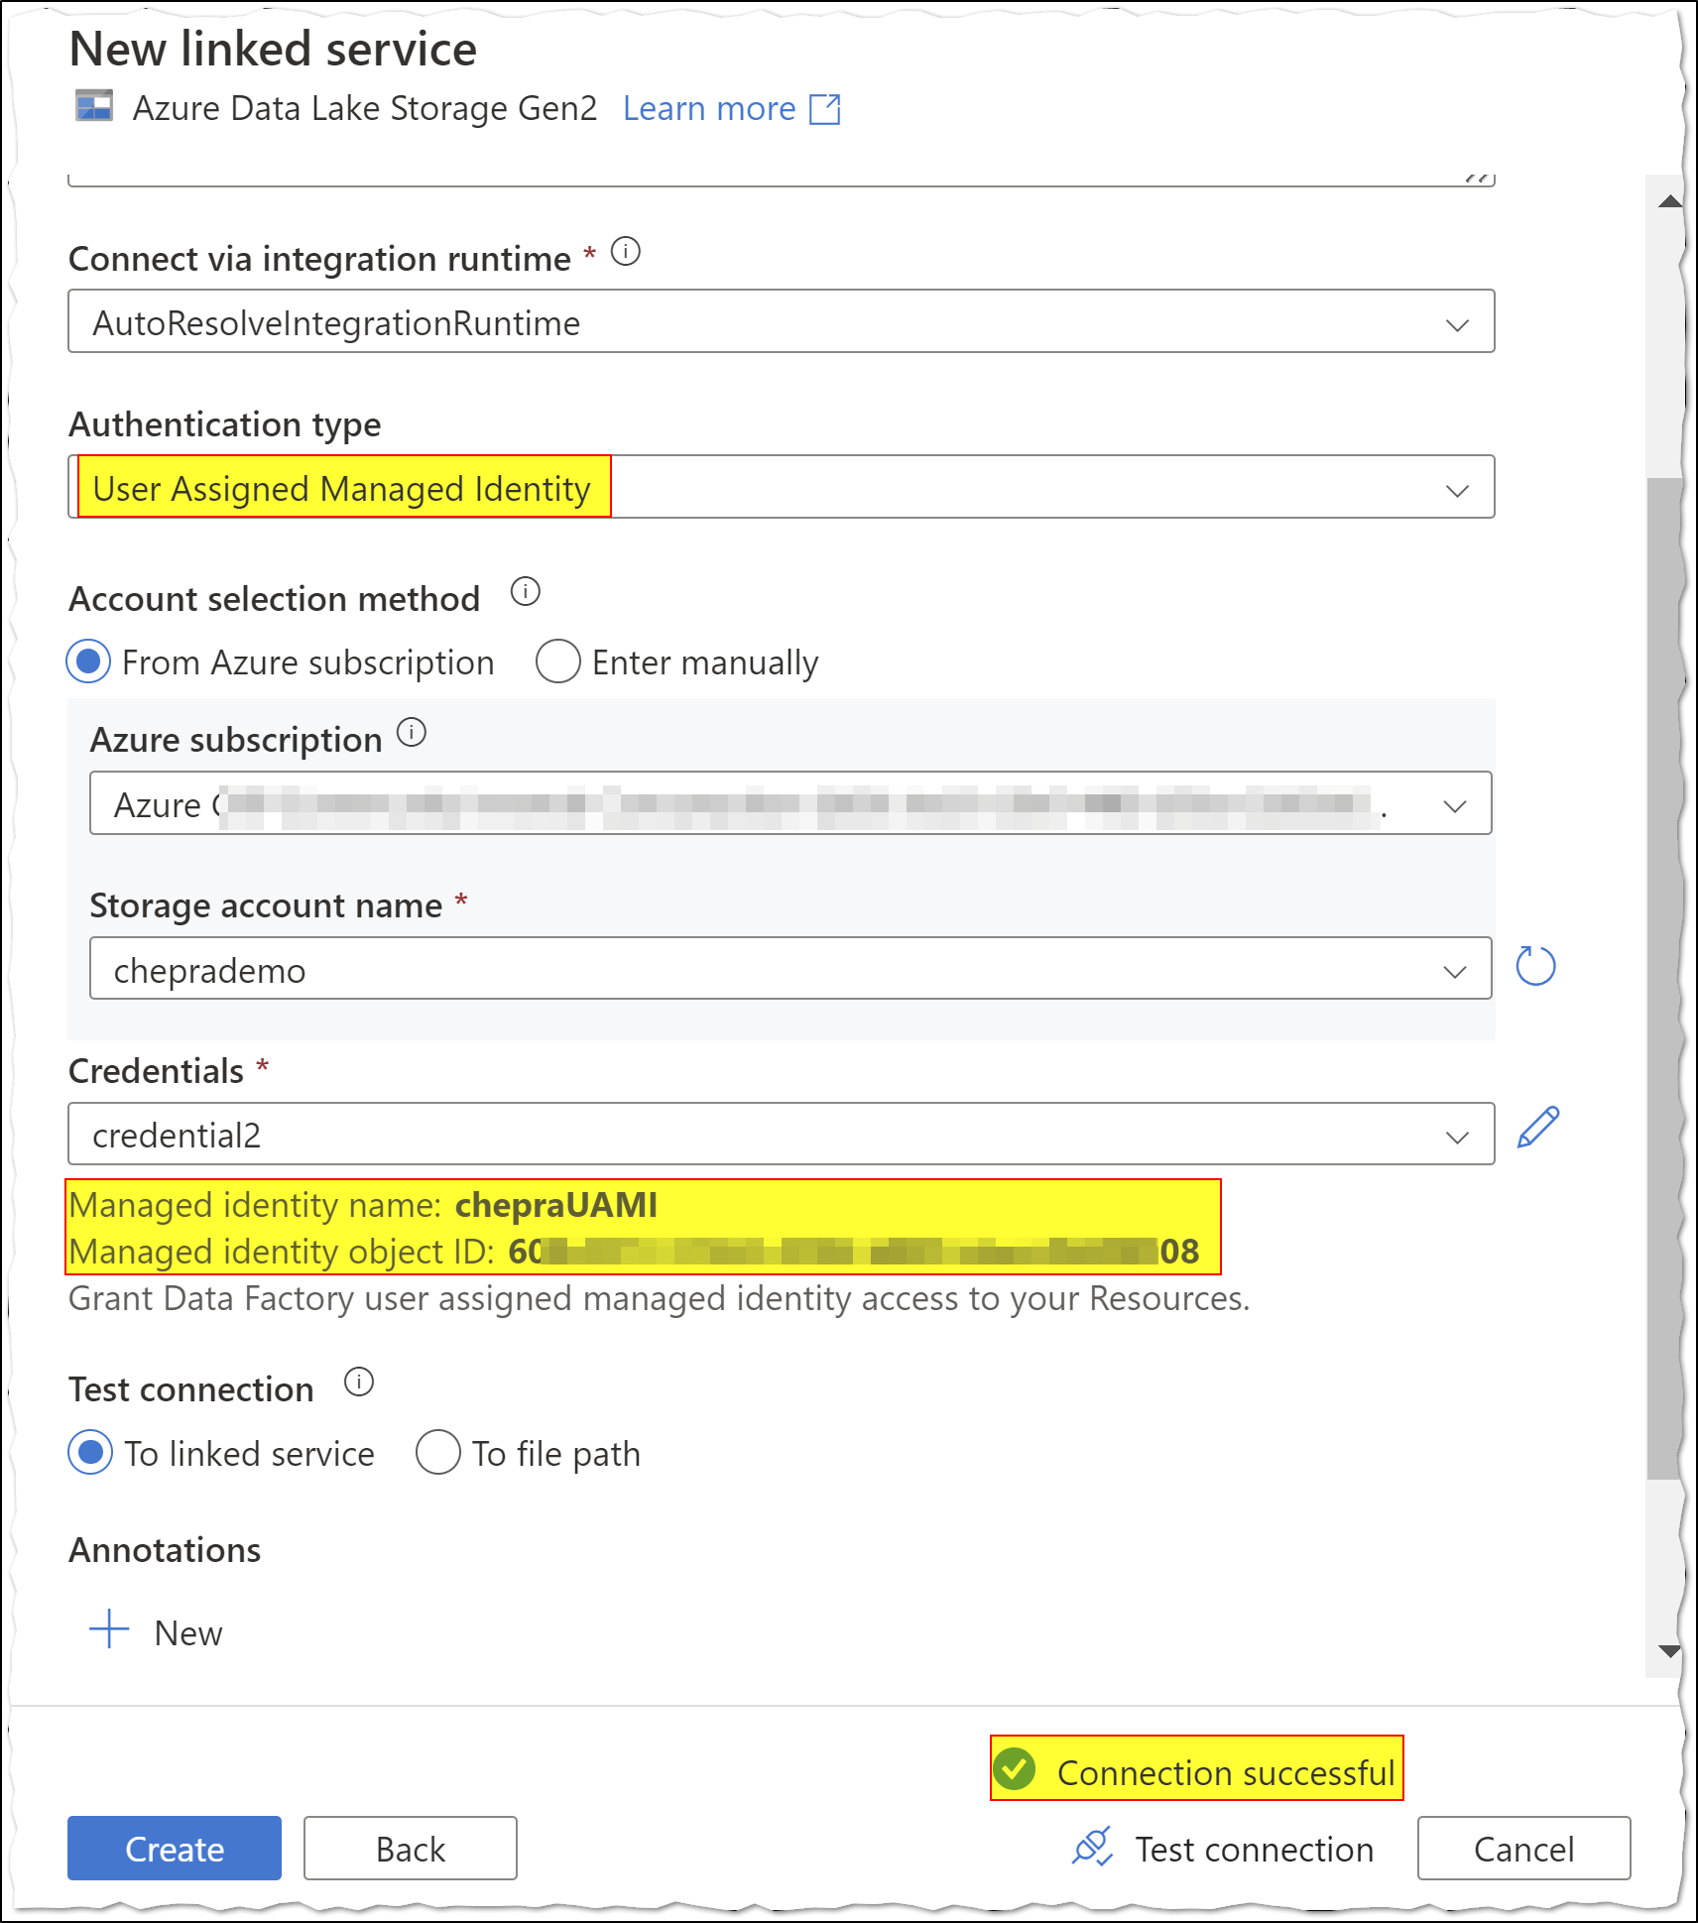The height and width of the screenshot is (1923, 1698).
Task: Open the Azure subscription dropdown
Action: 790,803
